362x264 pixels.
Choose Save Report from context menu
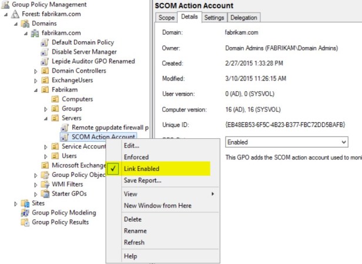pos(142,180)
